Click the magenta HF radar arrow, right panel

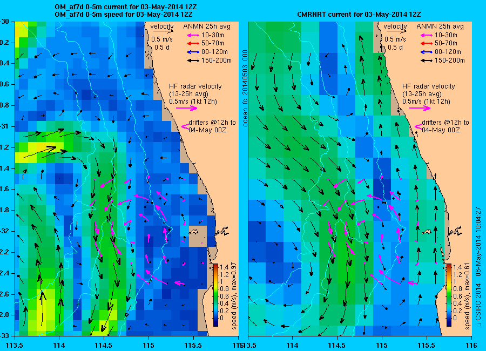pos(420,108)
